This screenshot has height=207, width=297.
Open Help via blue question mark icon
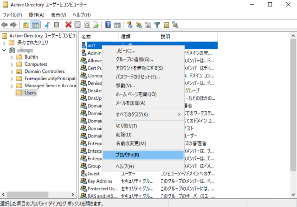(x=108, y=25)
